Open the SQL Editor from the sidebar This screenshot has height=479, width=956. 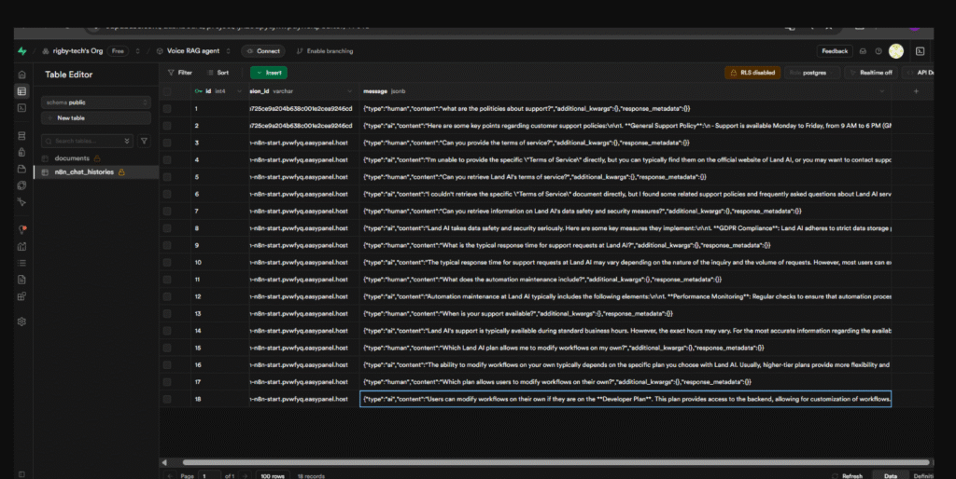[x=21, y=108]
